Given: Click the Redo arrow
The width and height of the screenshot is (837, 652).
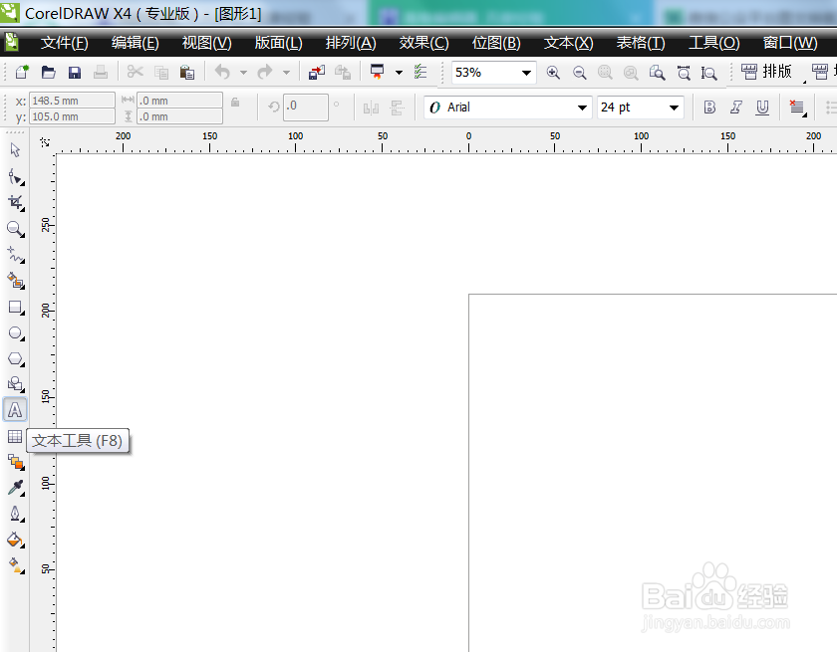Looking at the screenshot, I should (265, 72).
